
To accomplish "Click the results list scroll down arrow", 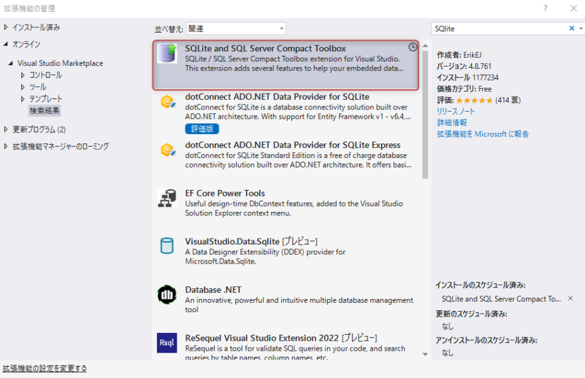I will (425, 354).
